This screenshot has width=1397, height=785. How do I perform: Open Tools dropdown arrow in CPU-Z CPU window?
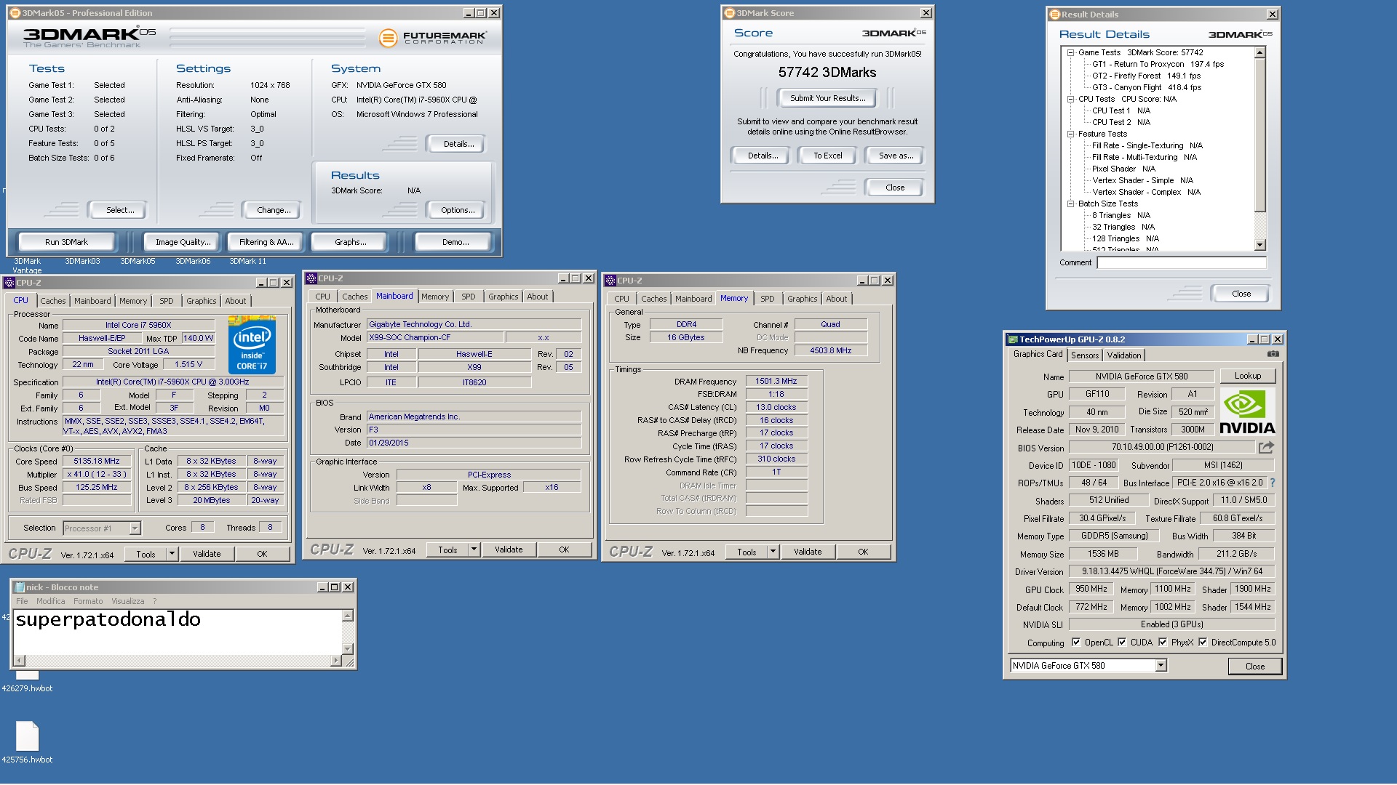tap(172, 554)
